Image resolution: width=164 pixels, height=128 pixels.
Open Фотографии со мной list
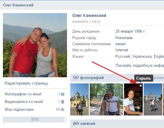pos(23,94)
